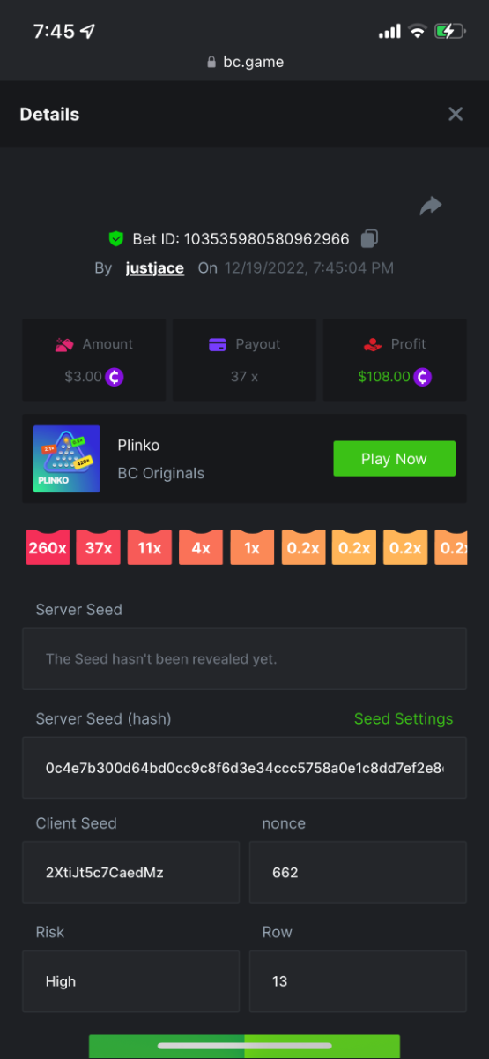The width and height of the screenshot is (489, 1059).
Task: Open justjace user profile link
Action: pyautogui.click(x=155, y=267)
